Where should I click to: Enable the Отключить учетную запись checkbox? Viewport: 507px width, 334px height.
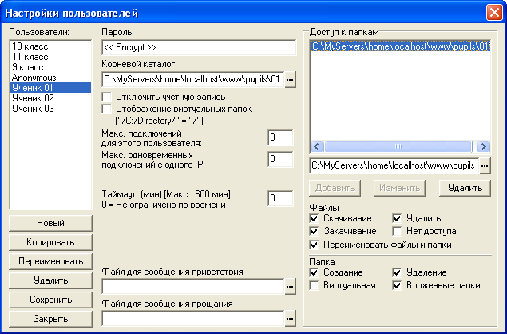(106, 97)
